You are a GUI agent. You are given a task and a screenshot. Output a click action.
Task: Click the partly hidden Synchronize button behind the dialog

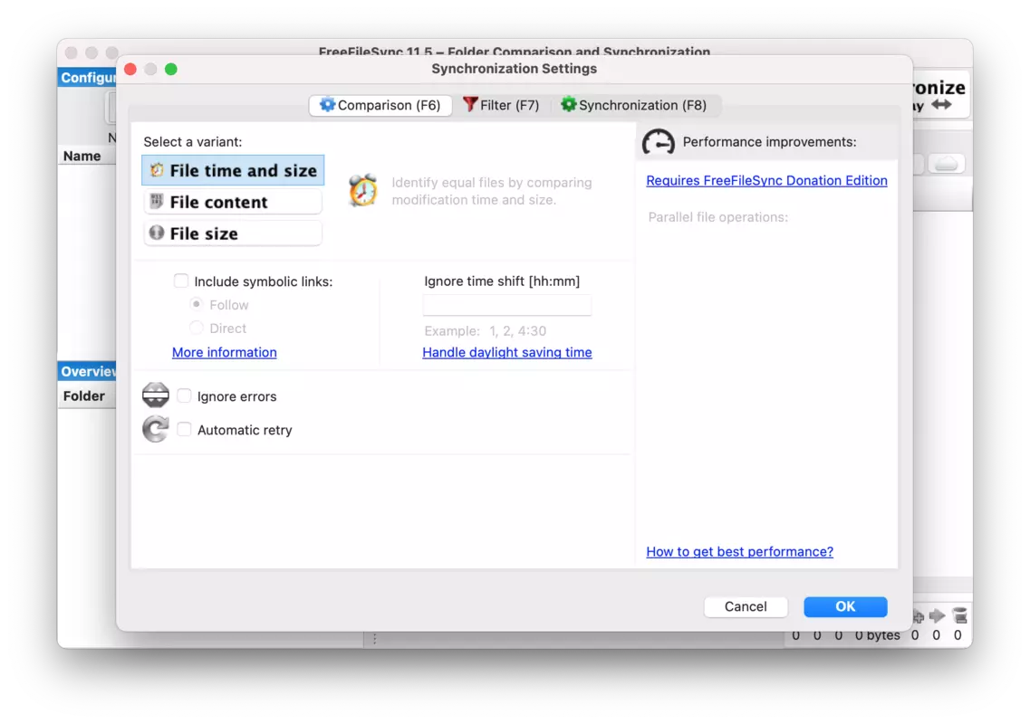940,95
